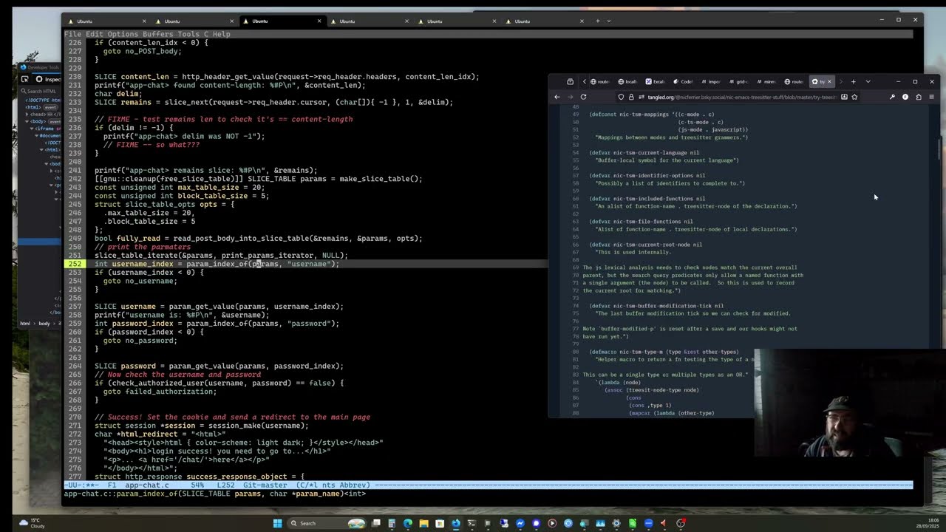Open the Firefox hamburger application menu
The image size is (946, 532).
tap(932, 97)
